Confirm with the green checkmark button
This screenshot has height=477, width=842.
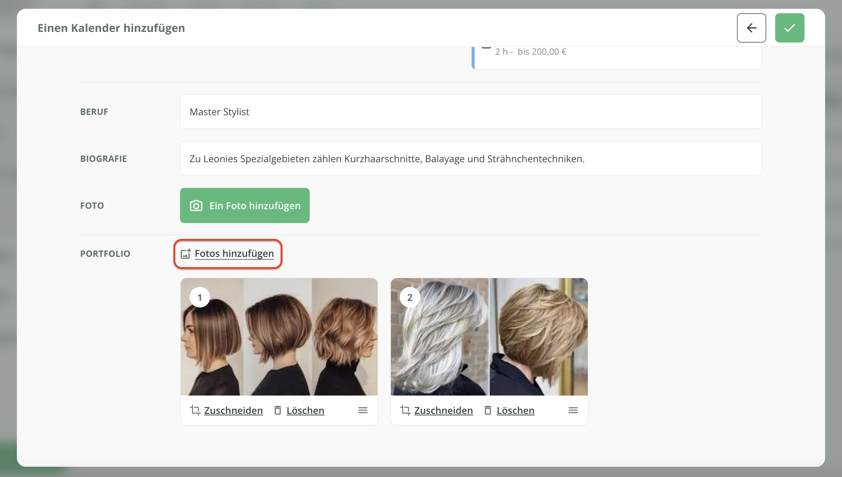(x=789, y=28)
